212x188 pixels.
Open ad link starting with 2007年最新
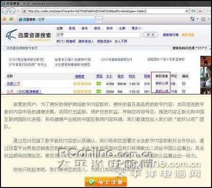click(x=117, y=60)
